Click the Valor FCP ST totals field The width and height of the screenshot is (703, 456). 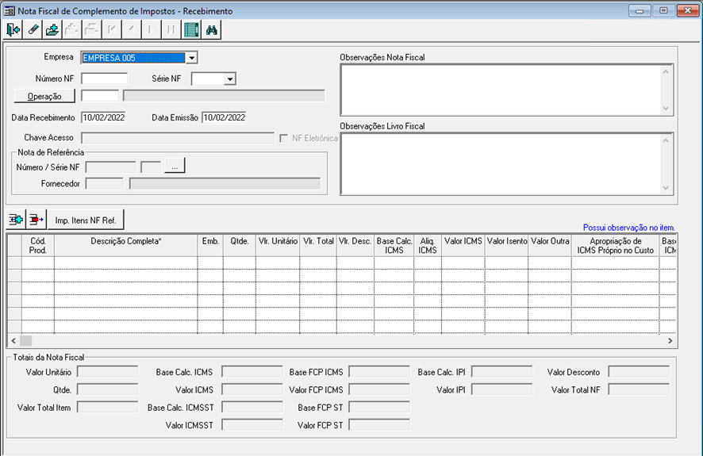point(379,425)
